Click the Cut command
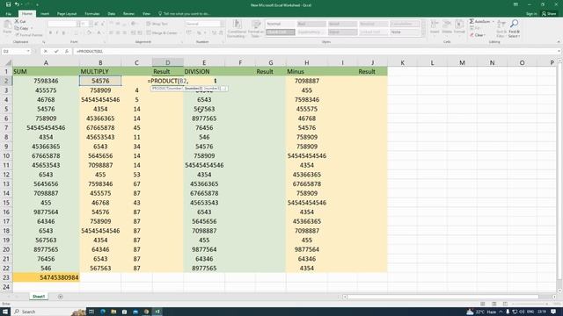 click(x=20, y=21)
